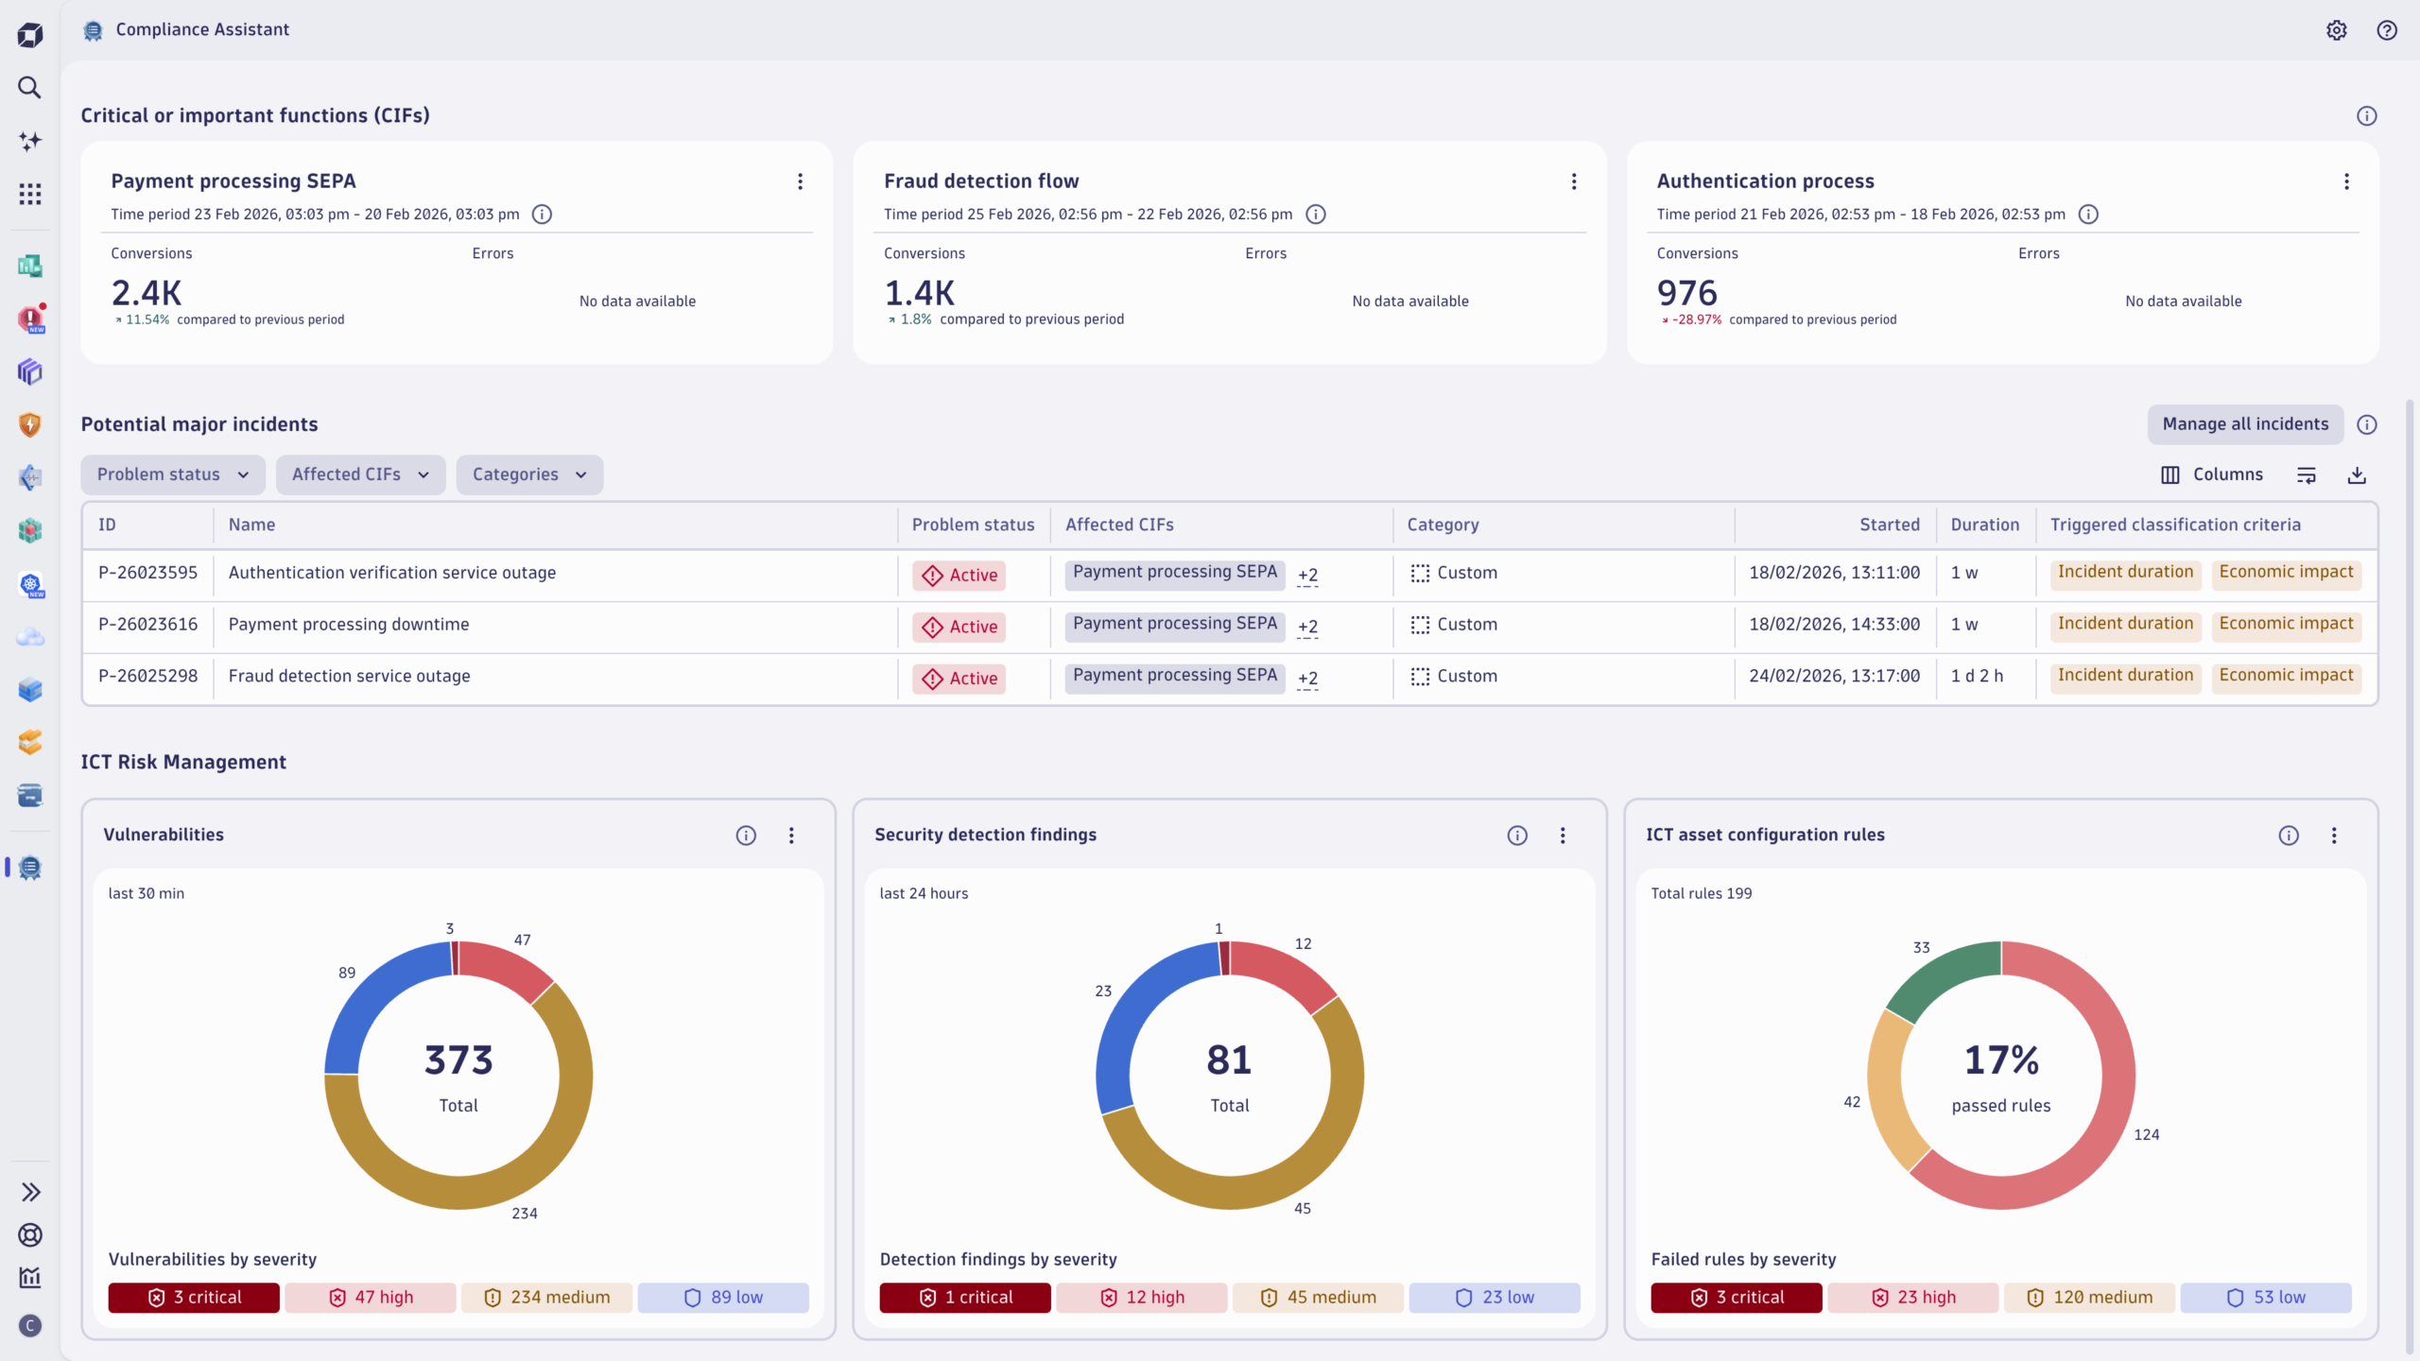Open the Affected CIFs filter dropdown
Image resolution: width=2420 pixels, height=1361 pixels.
pyautogui.click(x=360, y=474)
